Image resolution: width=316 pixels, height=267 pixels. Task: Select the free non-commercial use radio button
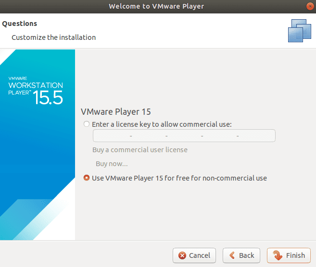pos(87,178)
